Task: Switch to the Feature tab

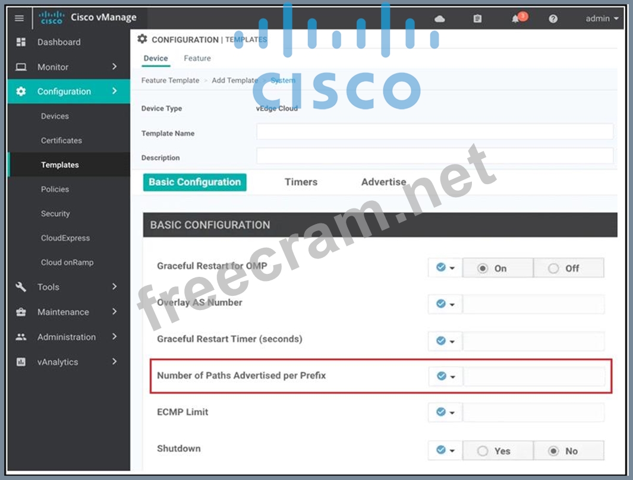Action: [197, 58]
